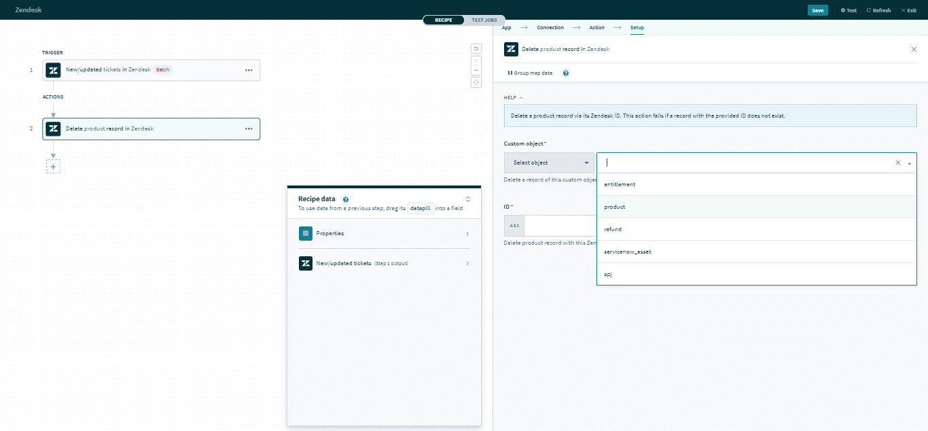Add a new step with plus button
928x431 pixels.
coord(53,166)
